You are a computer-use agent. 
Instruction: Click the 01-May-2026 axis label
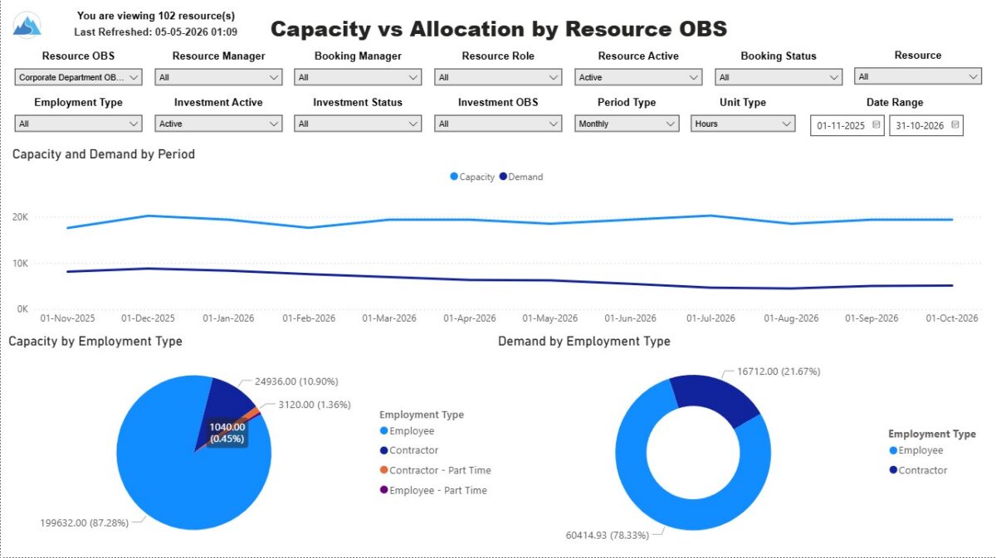550,318
